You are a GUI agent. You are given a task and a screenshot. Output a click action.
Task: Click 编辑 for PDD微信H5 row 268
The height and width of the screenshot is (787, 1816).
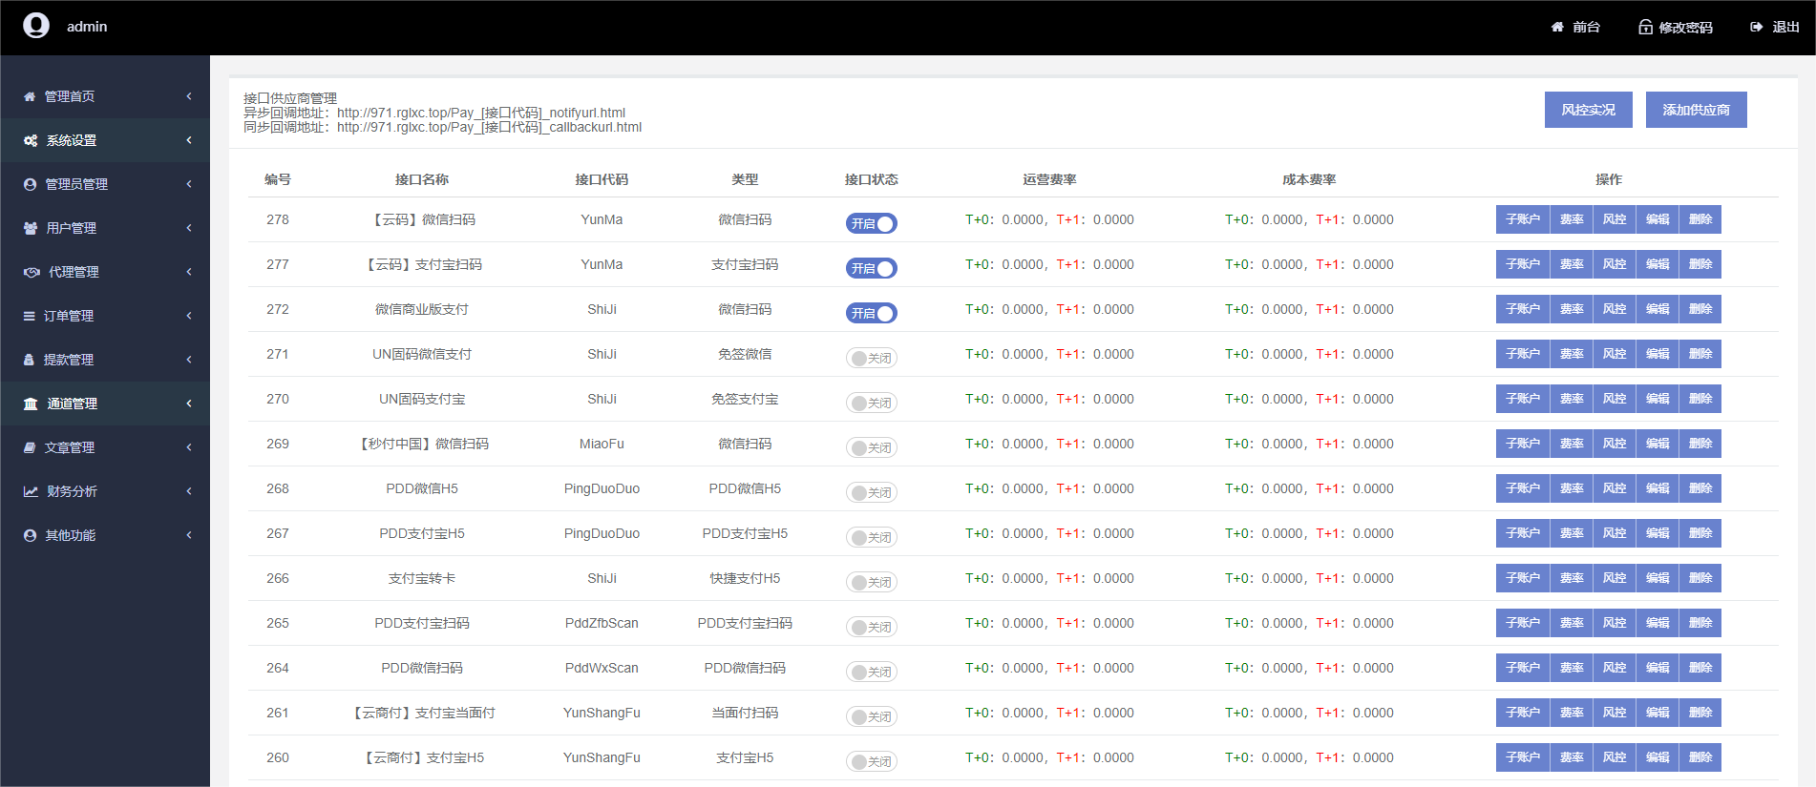click(1658, 488)
